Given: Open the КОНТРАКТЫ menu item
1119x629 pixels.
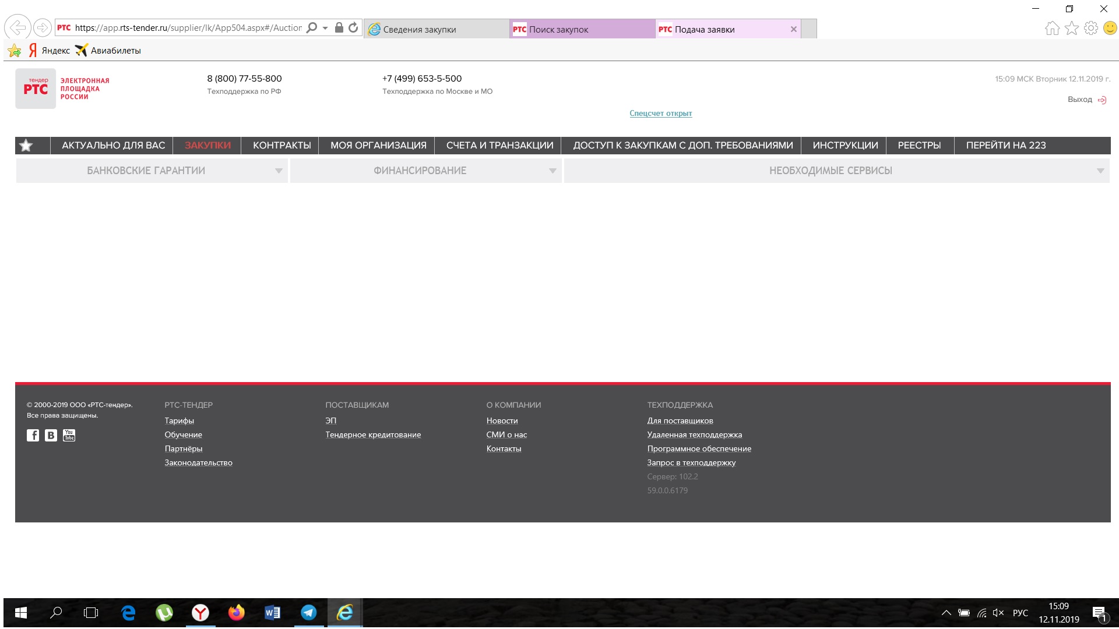Looking at the screenshot, I should (281, 146).
